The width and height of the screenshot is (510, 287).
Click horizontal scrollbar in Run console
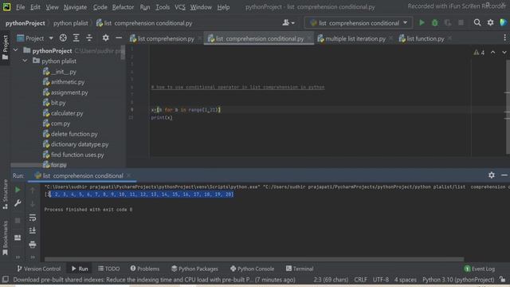click(254, 259)
